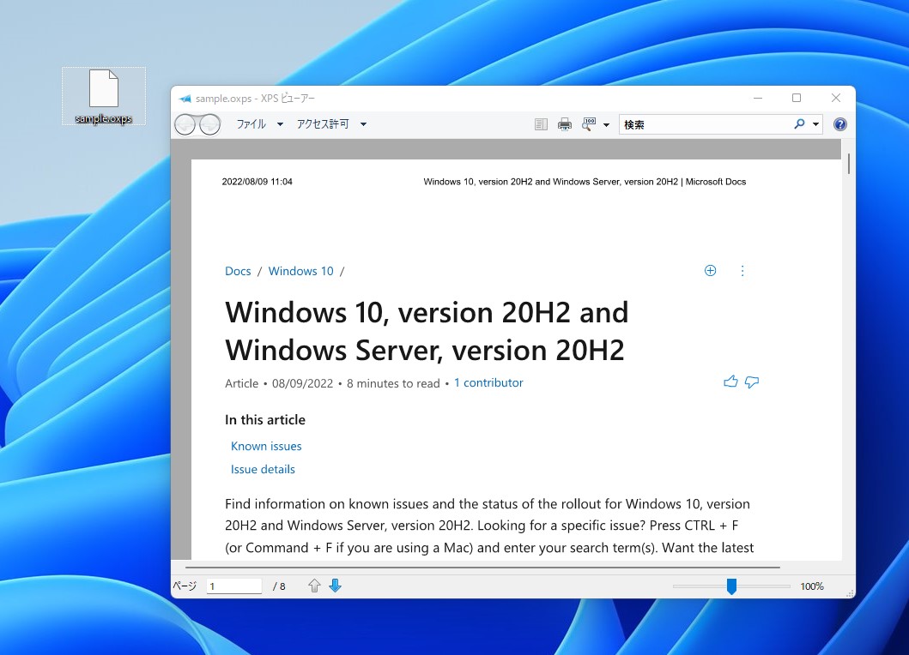Click the back navigation circle button

click(x=185, y=123)
